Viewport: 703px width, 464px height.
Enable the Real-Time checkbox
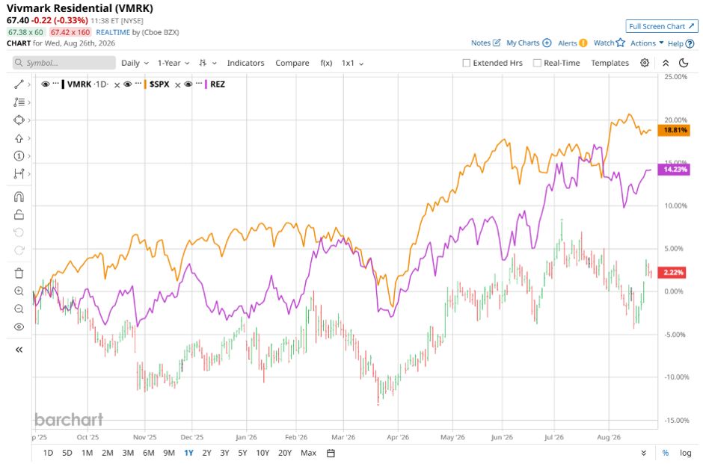537,64
